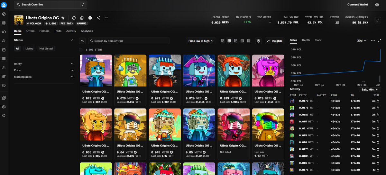The width and height of the screenshot is (386, 175).
Task: Open the Rewards anchor icon in sidebar
Action: [4, 67]
